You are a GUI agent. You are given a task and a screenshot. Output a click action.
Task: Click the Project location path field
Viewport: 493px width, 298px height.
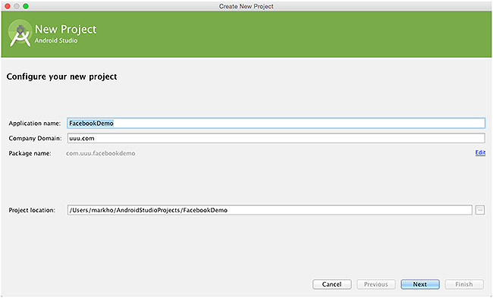(x=270, y=210)
